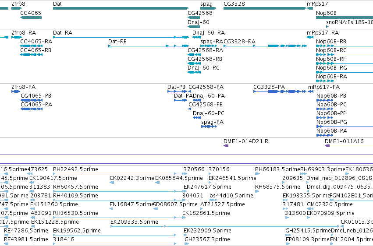The image size is (373, 246).
Task: Click the DnaJ-60-RC transcript
Action: [x=194, y=72]
